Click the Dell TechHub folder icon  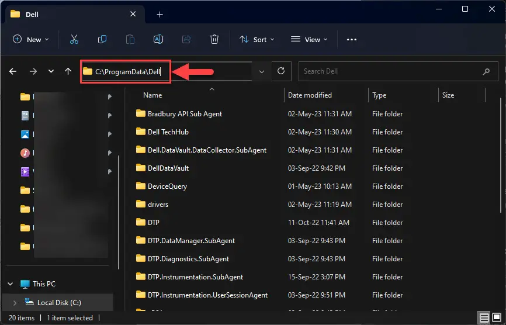pyautogui.click(x=140, y=132)
